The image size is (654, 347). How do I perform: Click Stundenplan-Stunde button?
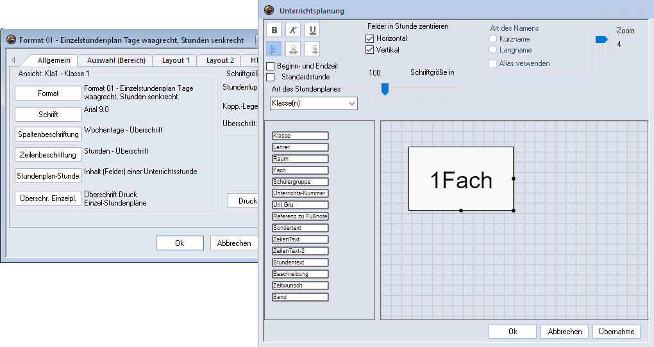(48, 176)
